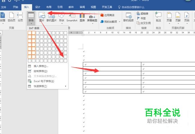Click the tab selector at ruler corner

(1, 33)
